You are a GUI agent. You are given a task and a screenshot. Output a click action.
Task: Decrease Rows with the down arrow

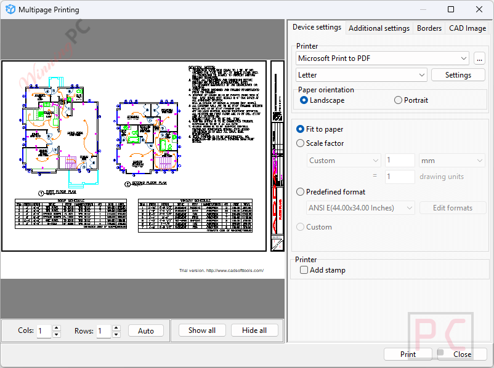point(116,335)
